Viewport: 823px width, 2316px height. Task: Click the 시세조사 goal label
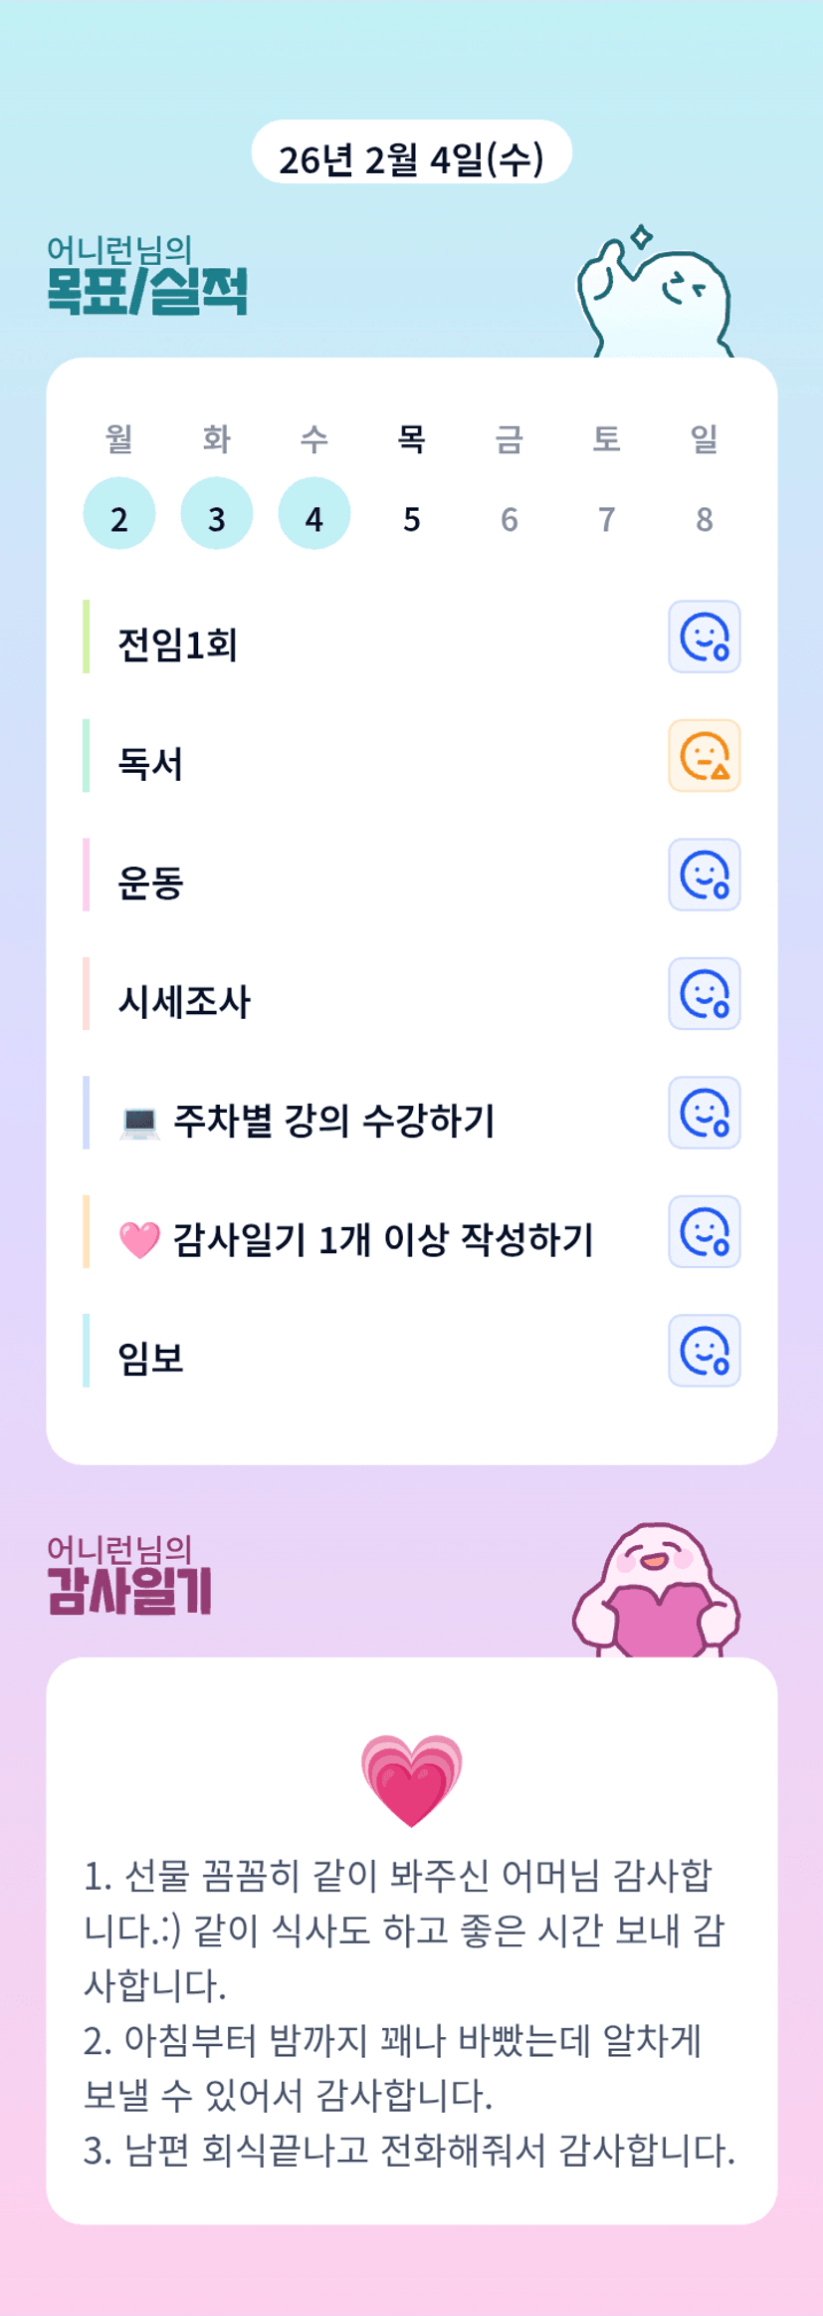coord(184,1001)
